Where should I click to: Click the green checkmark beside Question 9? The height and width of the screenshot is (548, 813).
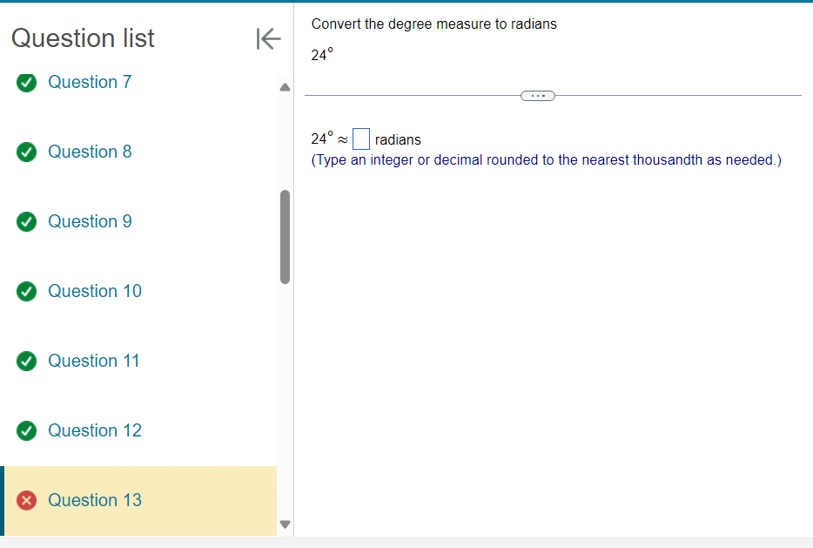27,222
